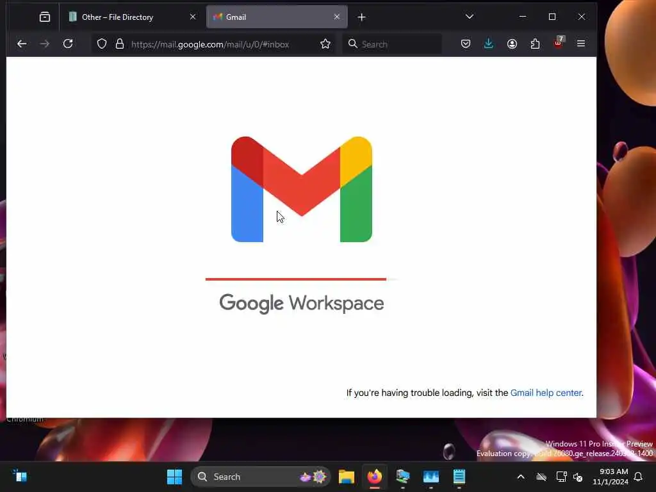Click the muted volume tray icon
The image size is (656, 492).
click(578, 477)
